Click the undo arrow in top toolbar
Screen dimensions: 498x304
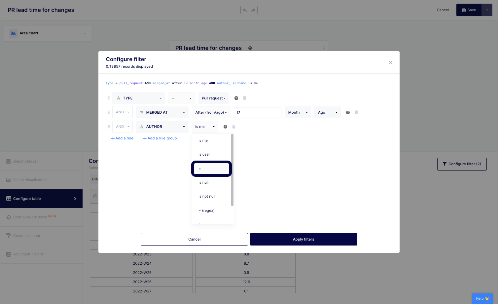[245, 10]
